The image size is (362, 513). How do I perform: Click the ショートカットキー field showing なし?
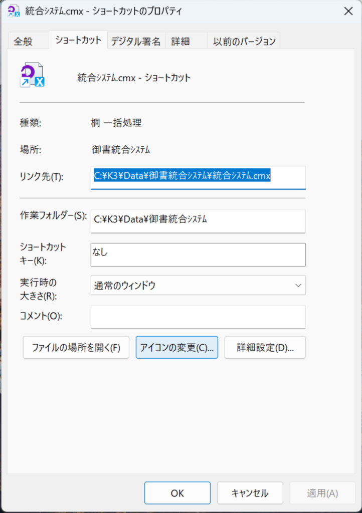tap(198, 254)
